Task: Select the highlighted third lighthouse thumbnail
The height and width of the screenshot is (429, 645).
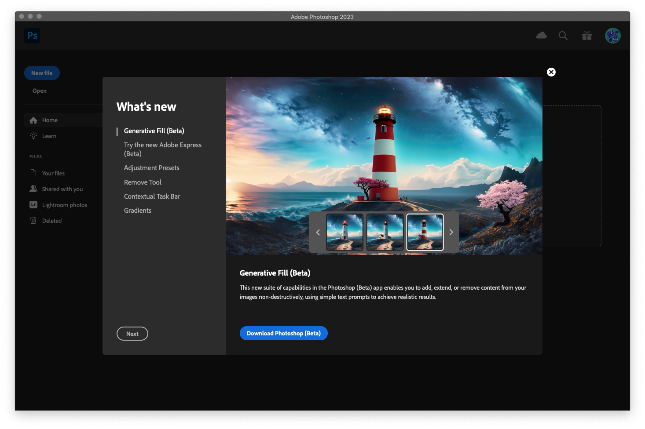Action: pyautogui.click(x=425, y=232)
